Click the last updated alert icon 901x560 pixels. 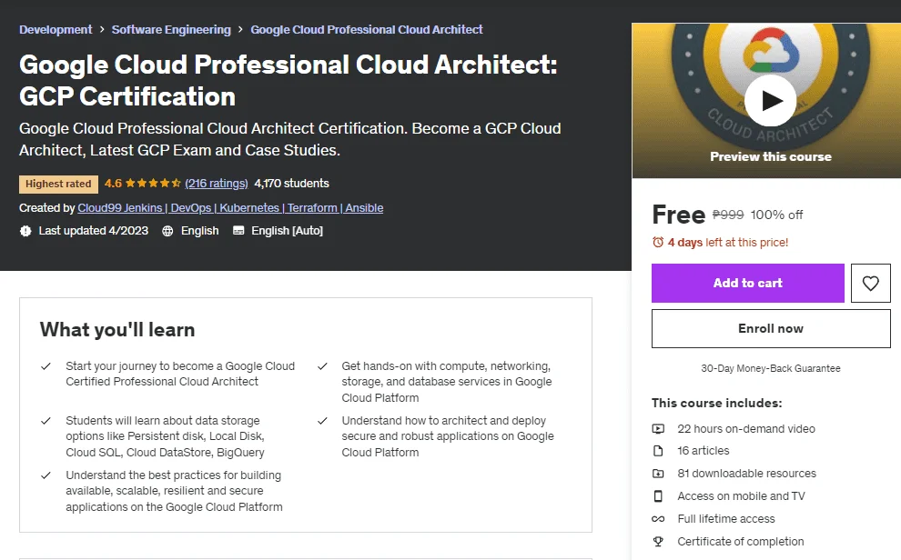pyautogui.click(x=25, y=231)
